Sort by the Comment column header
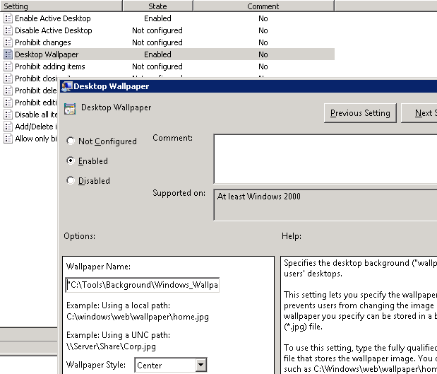 coord(263,6)
